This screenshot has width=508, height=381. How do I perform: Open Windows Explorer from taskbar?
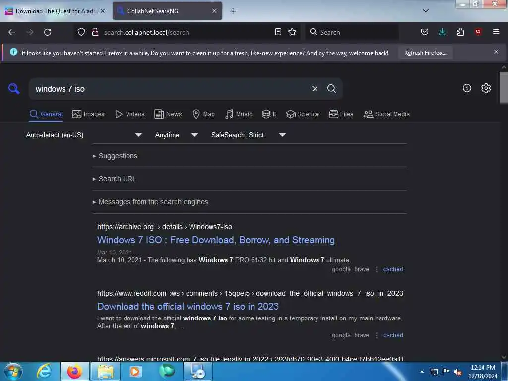(x=106, y=371)
